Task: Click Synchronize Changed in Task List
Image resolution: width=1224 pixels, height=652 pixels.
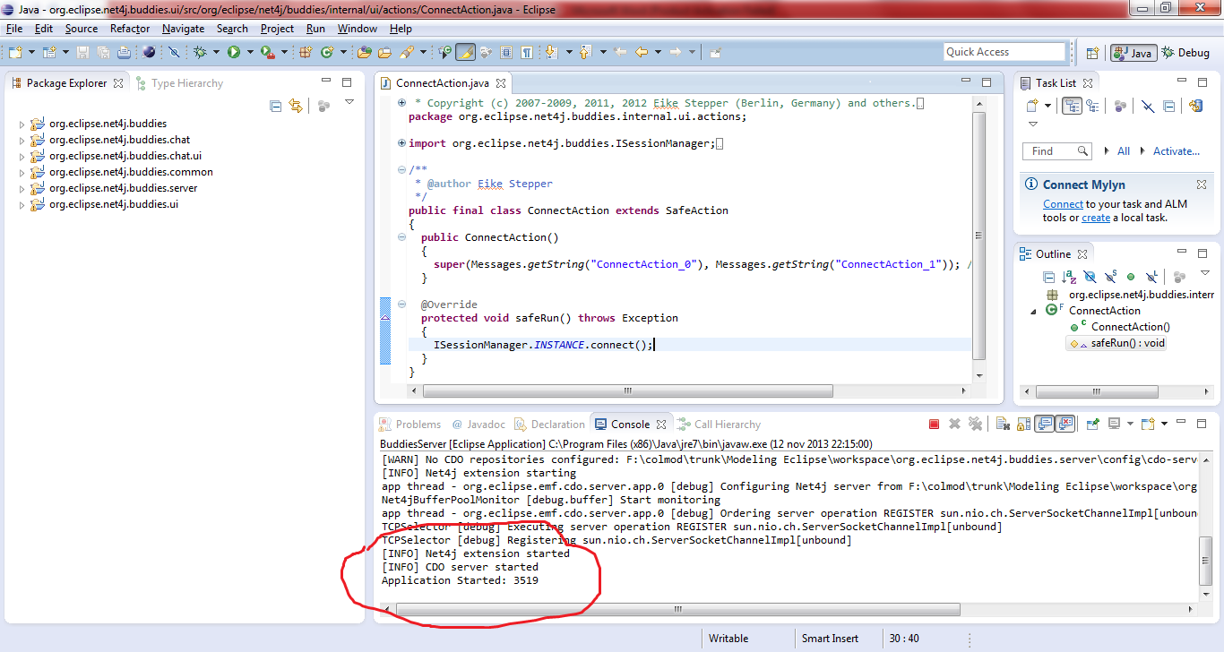Action: tap(1195, 106)
